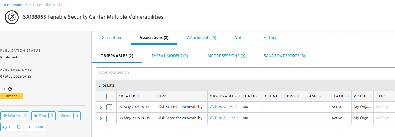Check the box for the CVE-2025-3277 row
This screenshot has width=395, height=137.
pyautogui.click(x=109, y=118)
